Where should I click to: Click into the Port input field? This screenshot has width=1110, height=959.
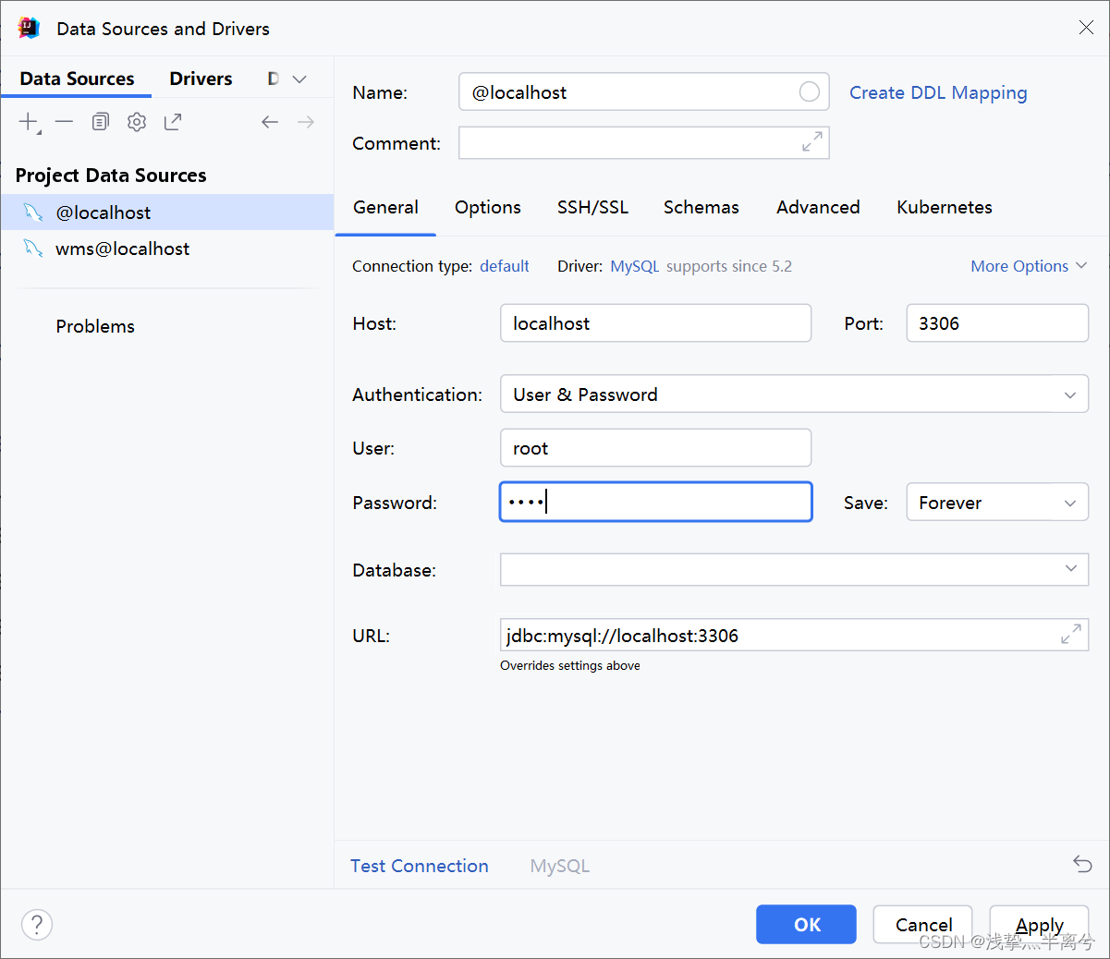click(x=997, y=323)
